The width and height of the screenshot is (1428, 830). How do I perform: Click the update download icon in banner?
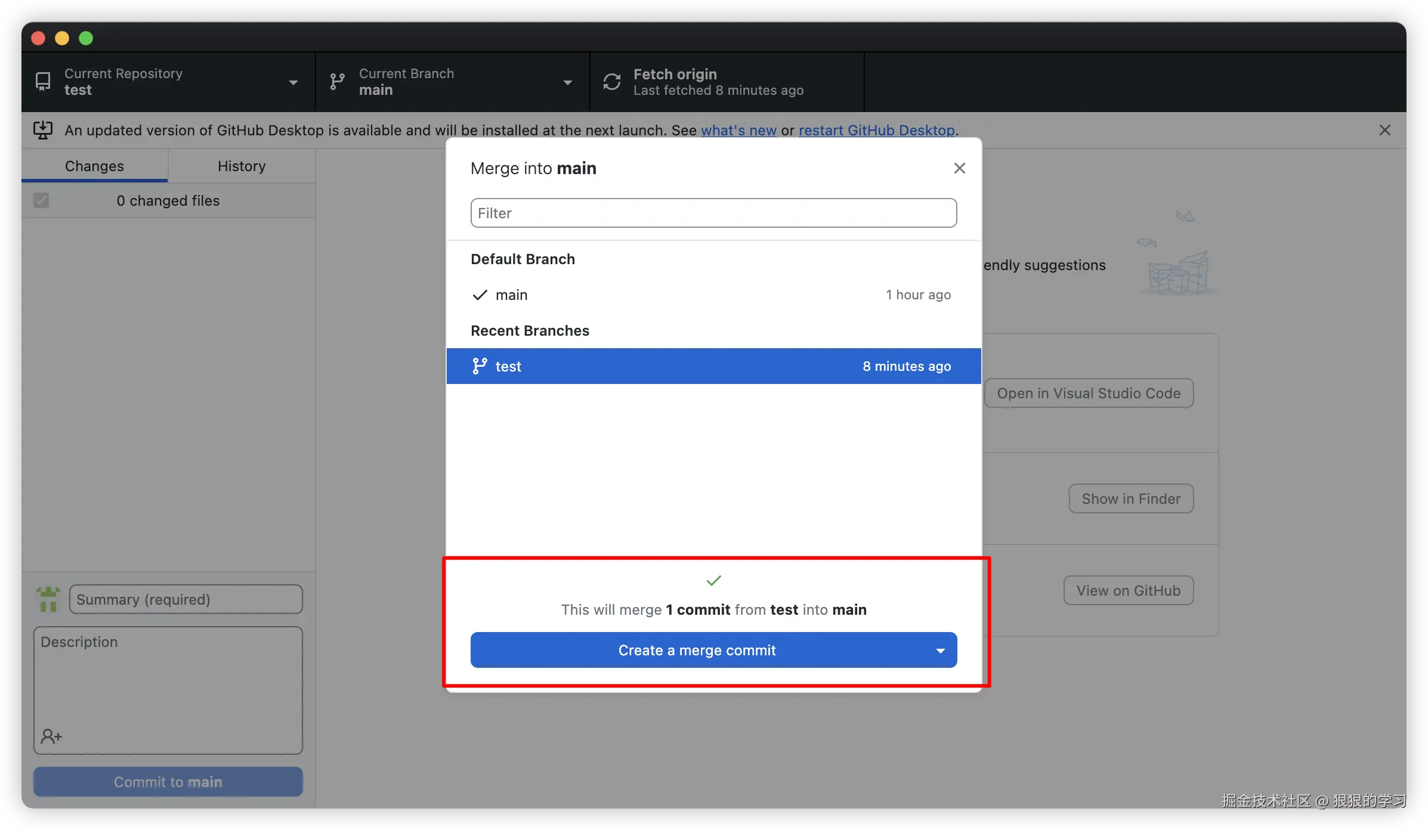pyautogui.click(x=43, y=130)
